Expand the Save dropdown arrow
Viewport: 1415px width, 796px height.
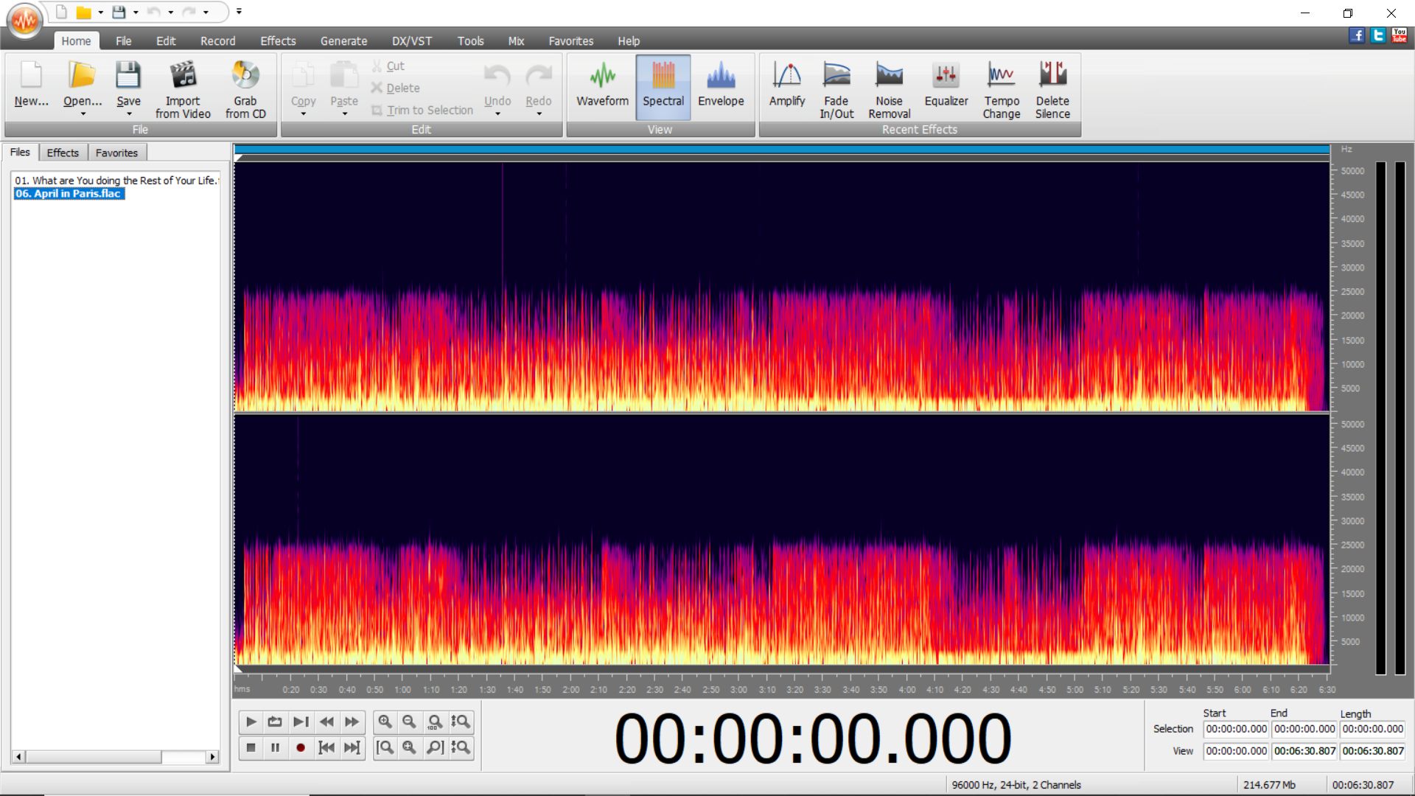(x=128, y=114)
